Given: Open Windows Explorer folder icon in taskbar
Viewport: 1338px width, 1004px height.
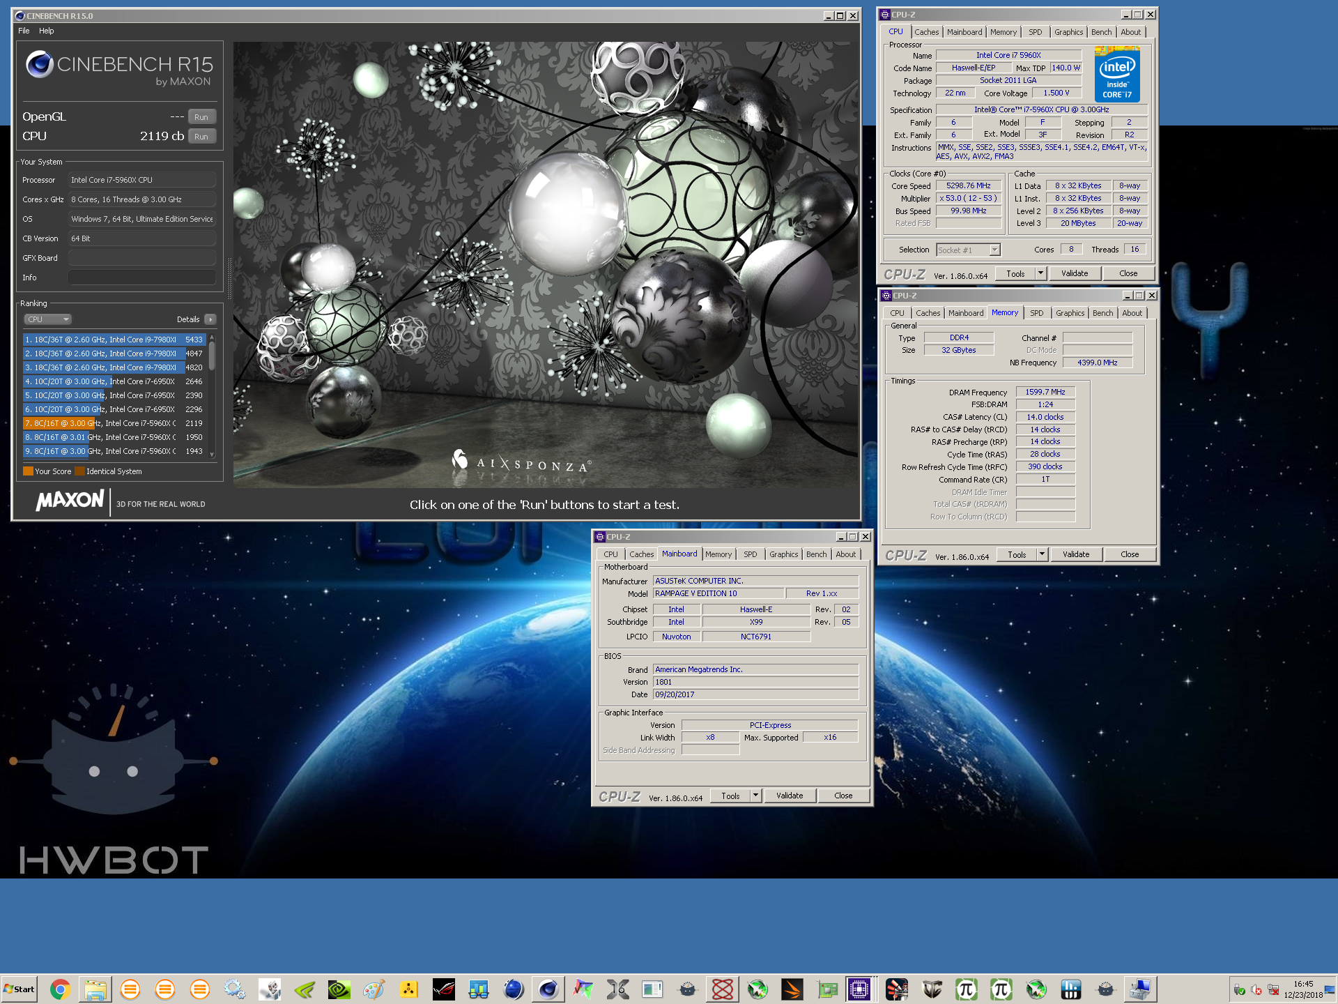Looking at the screenshot, I should 95,989.
